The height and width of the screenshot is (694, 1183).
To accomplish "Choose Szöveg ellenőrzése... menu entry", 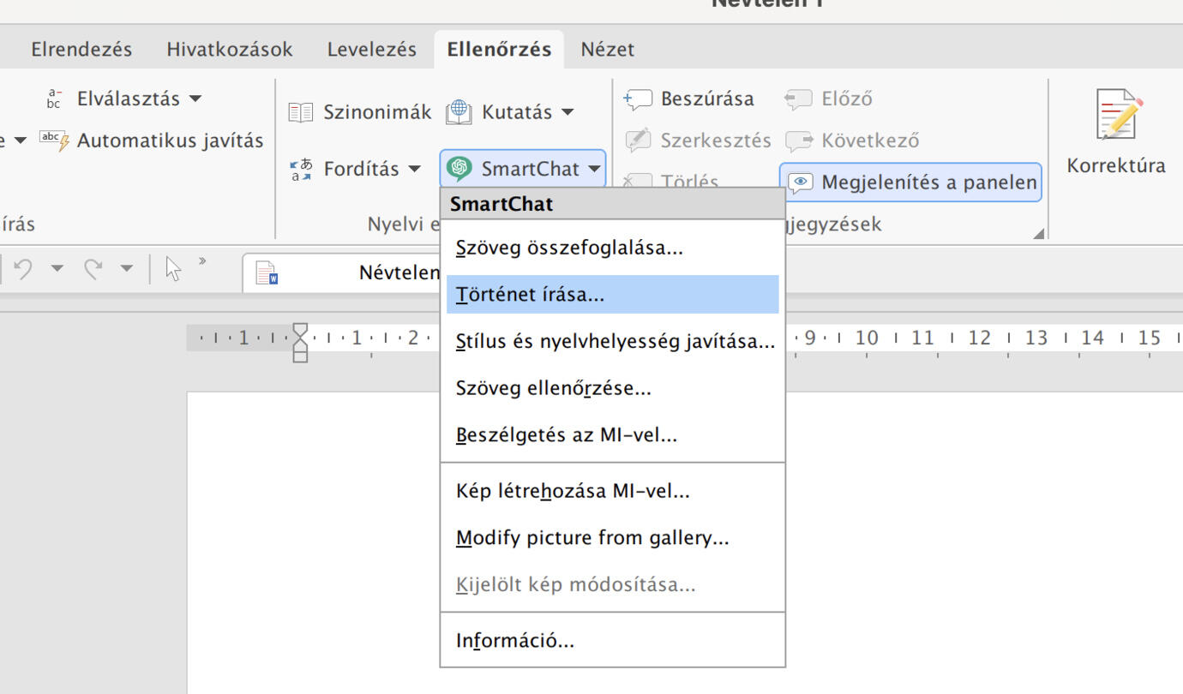I will click(x=613, y=388).
